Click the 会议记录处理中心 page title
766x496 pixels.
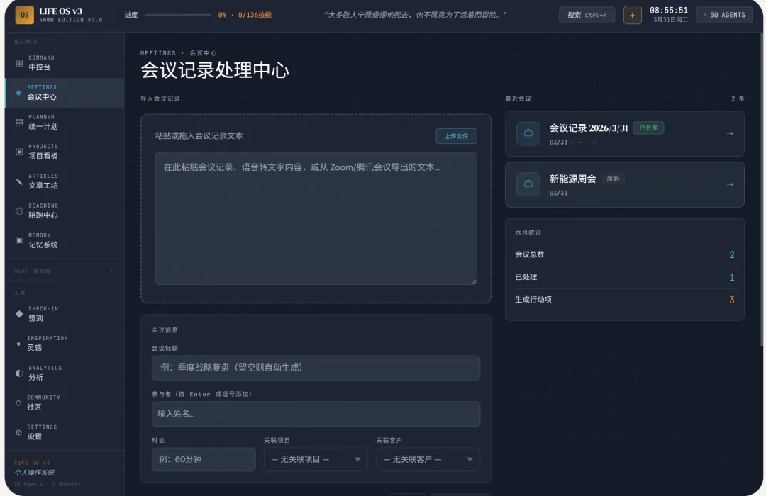214,70
